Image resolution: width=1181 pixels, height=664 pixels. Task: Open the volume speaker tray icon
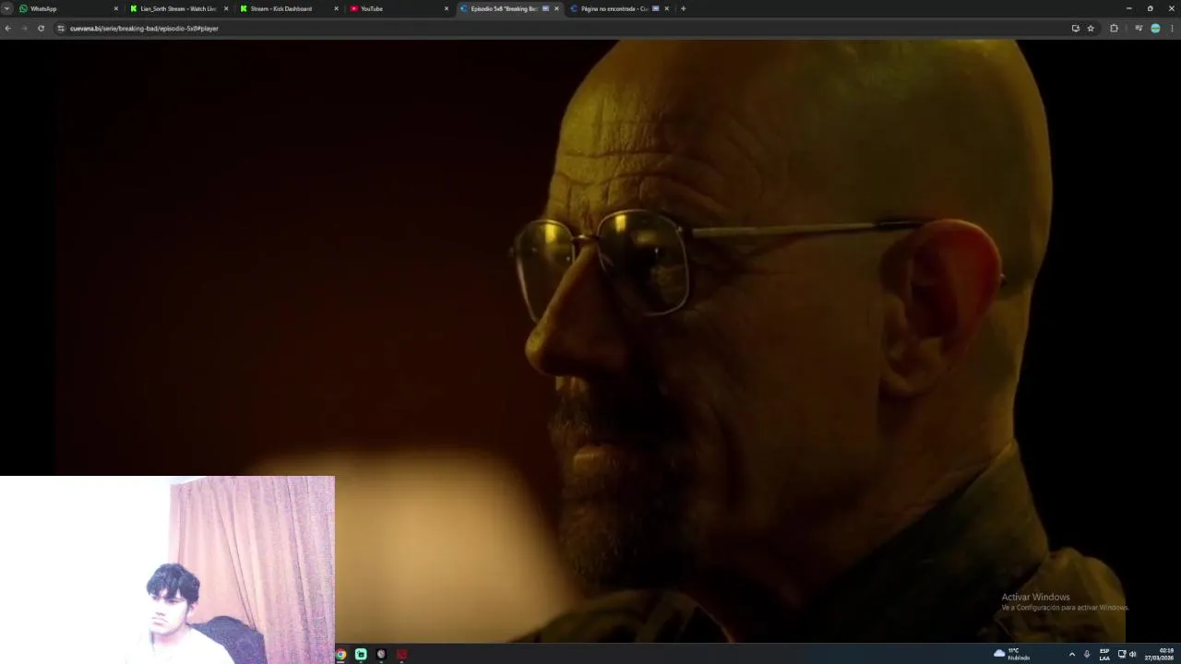1133,654
